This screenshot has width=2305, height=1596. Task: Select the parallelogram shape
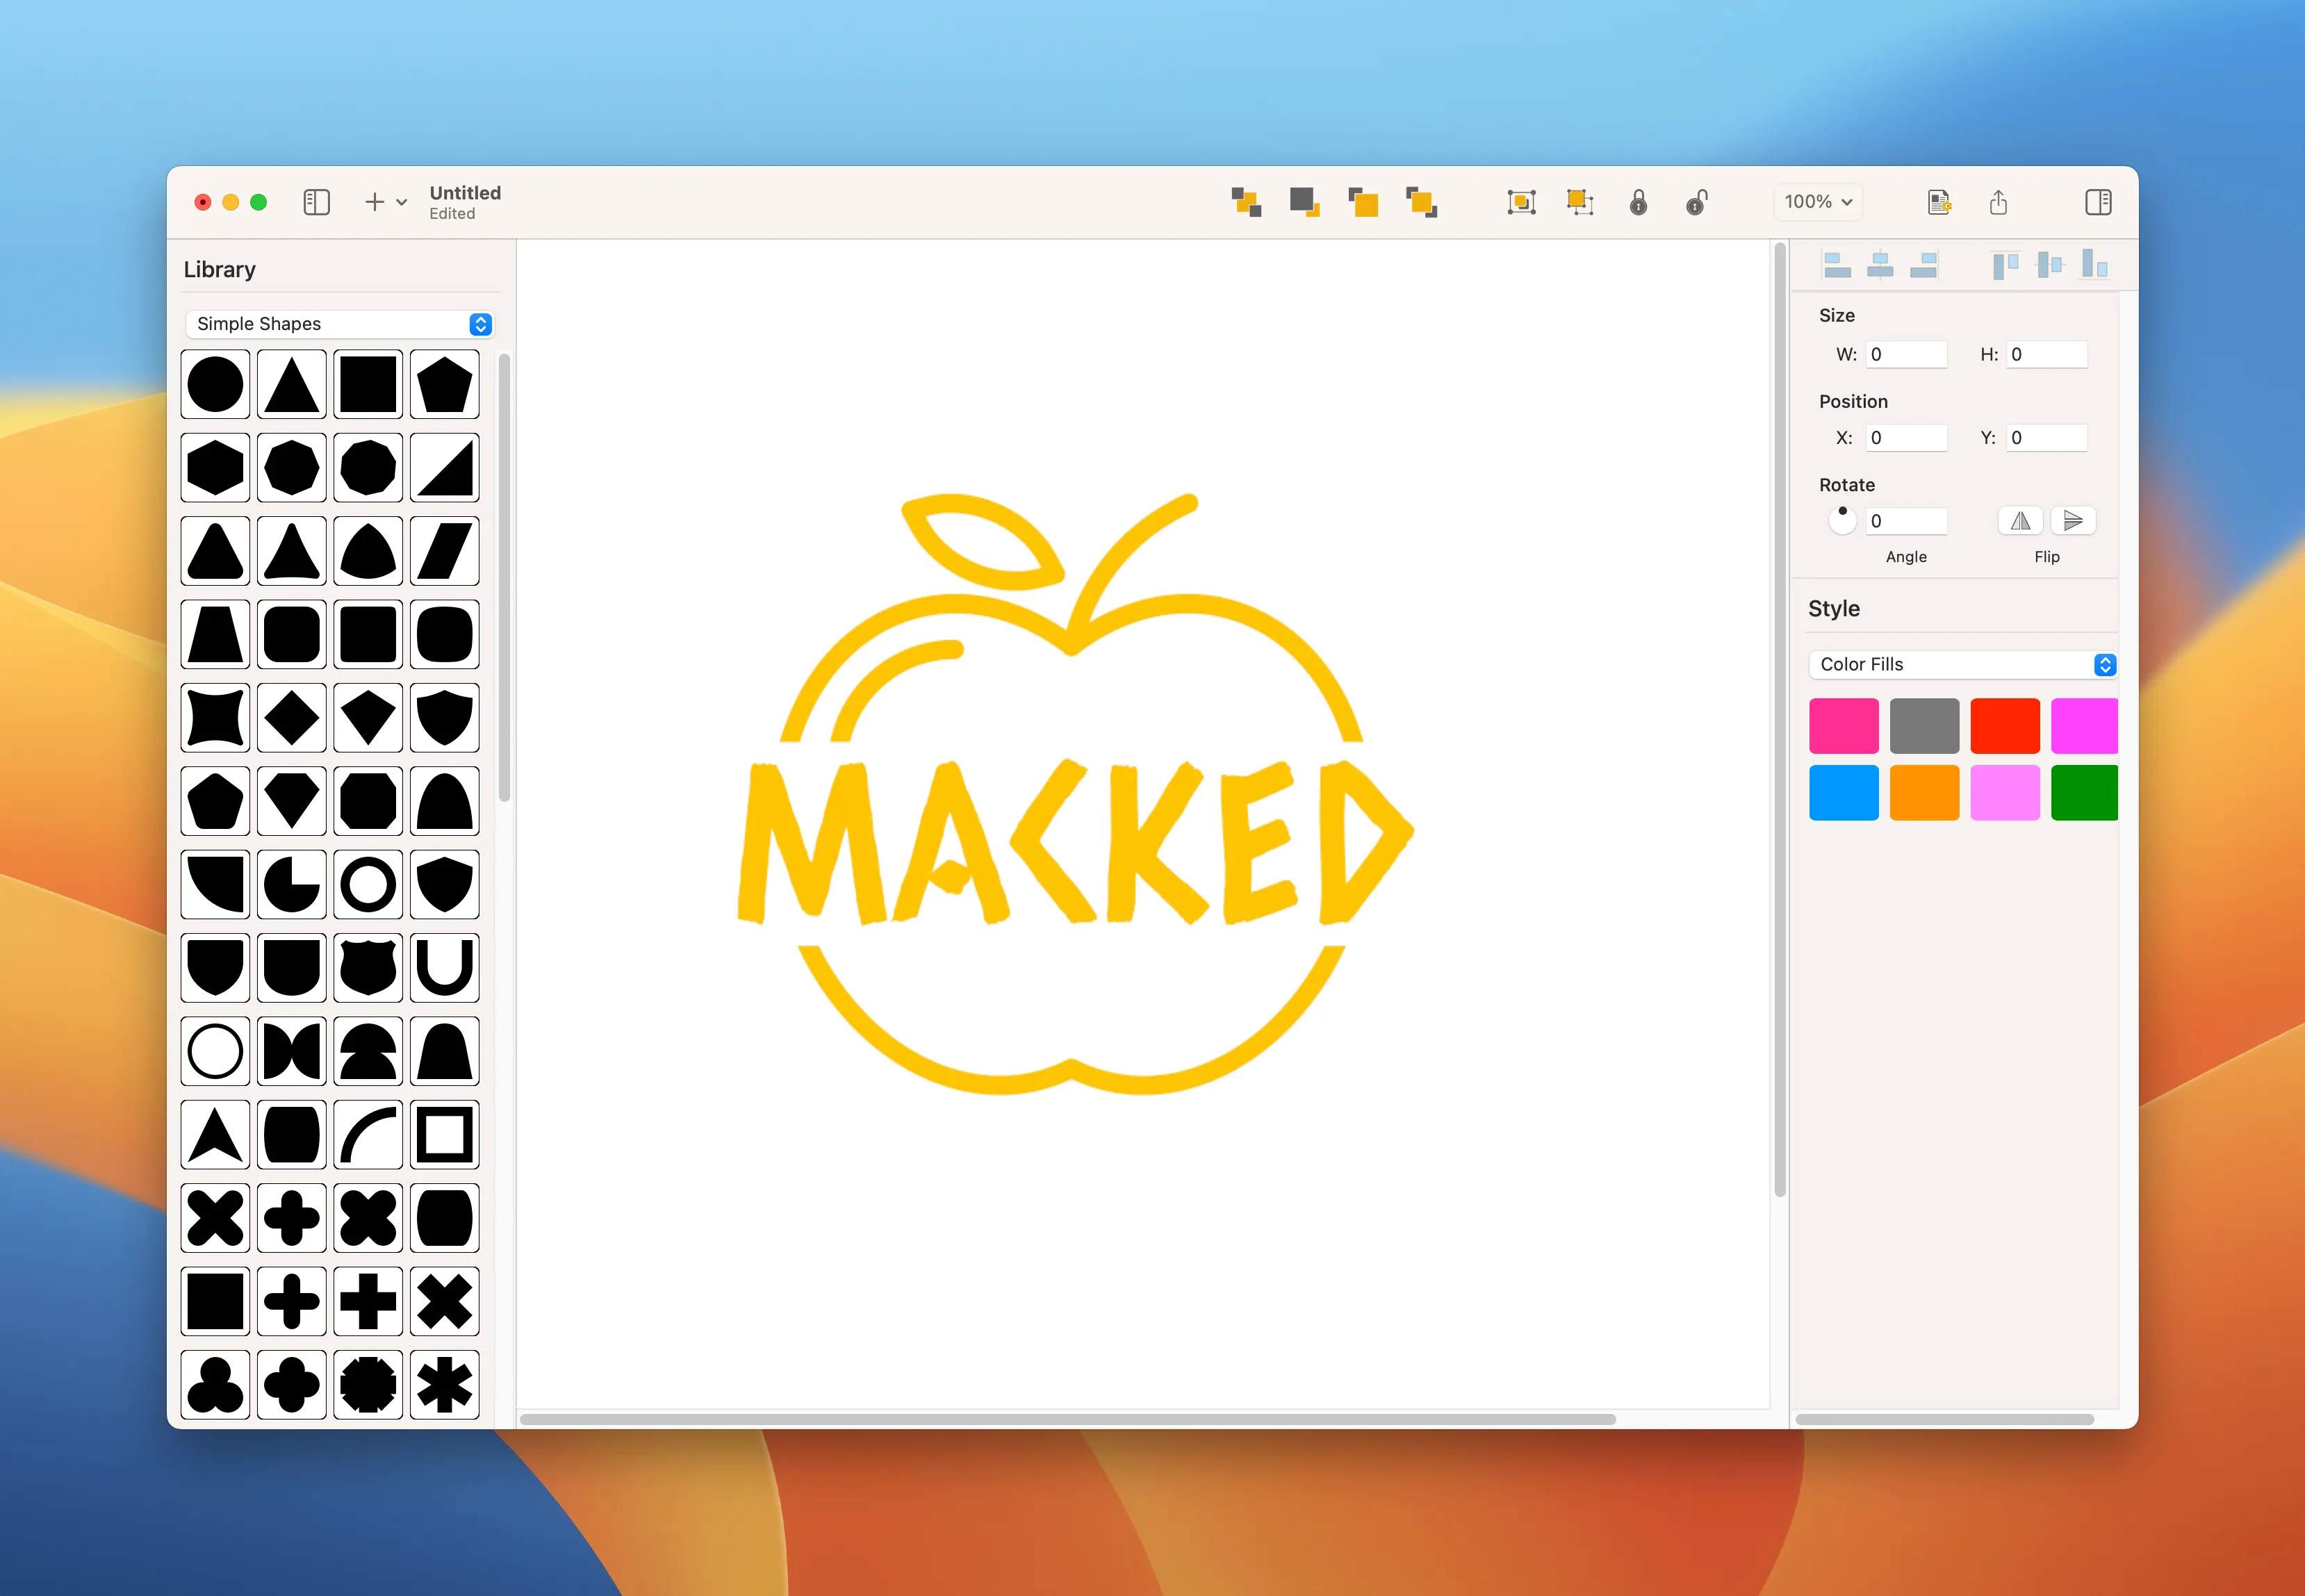coord(444,551)
